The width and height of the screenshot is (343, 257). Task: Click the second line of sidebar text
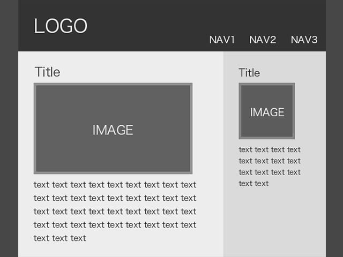pyautogui.click(x=270, y=161)
